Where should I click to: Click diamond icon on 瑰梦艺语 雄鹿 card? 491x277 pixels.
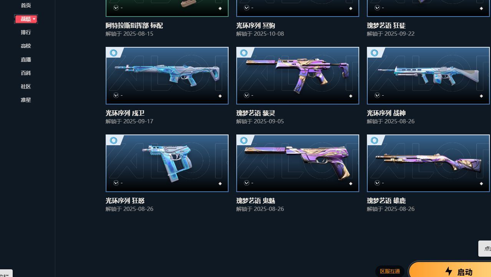click(x=481, y=184)
